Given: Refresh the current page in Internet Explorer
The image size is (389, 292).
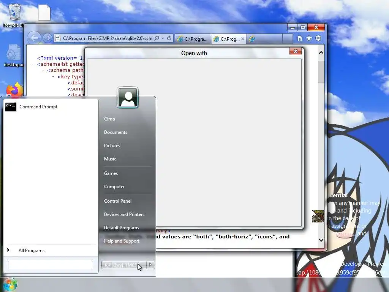Looking at the screenshot, I should (x=169, y=38).
